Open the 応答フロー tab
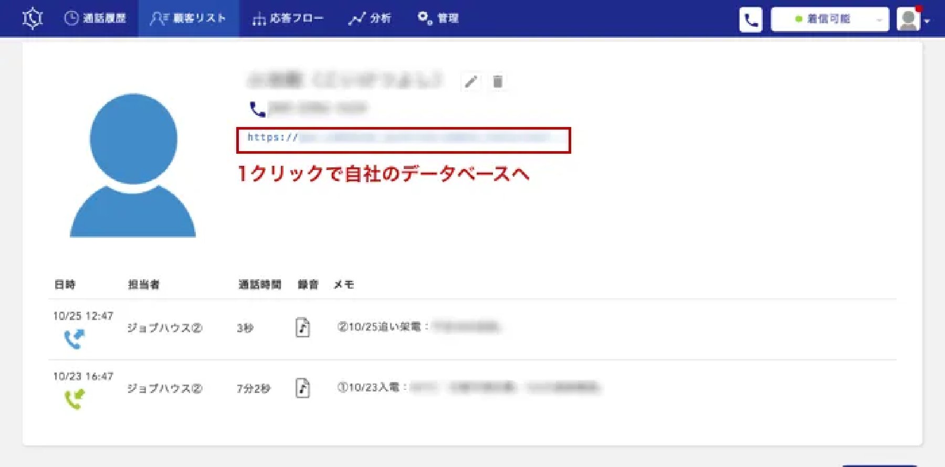The width and height of the screenshot is (945, 467). (x=288, y=18)
